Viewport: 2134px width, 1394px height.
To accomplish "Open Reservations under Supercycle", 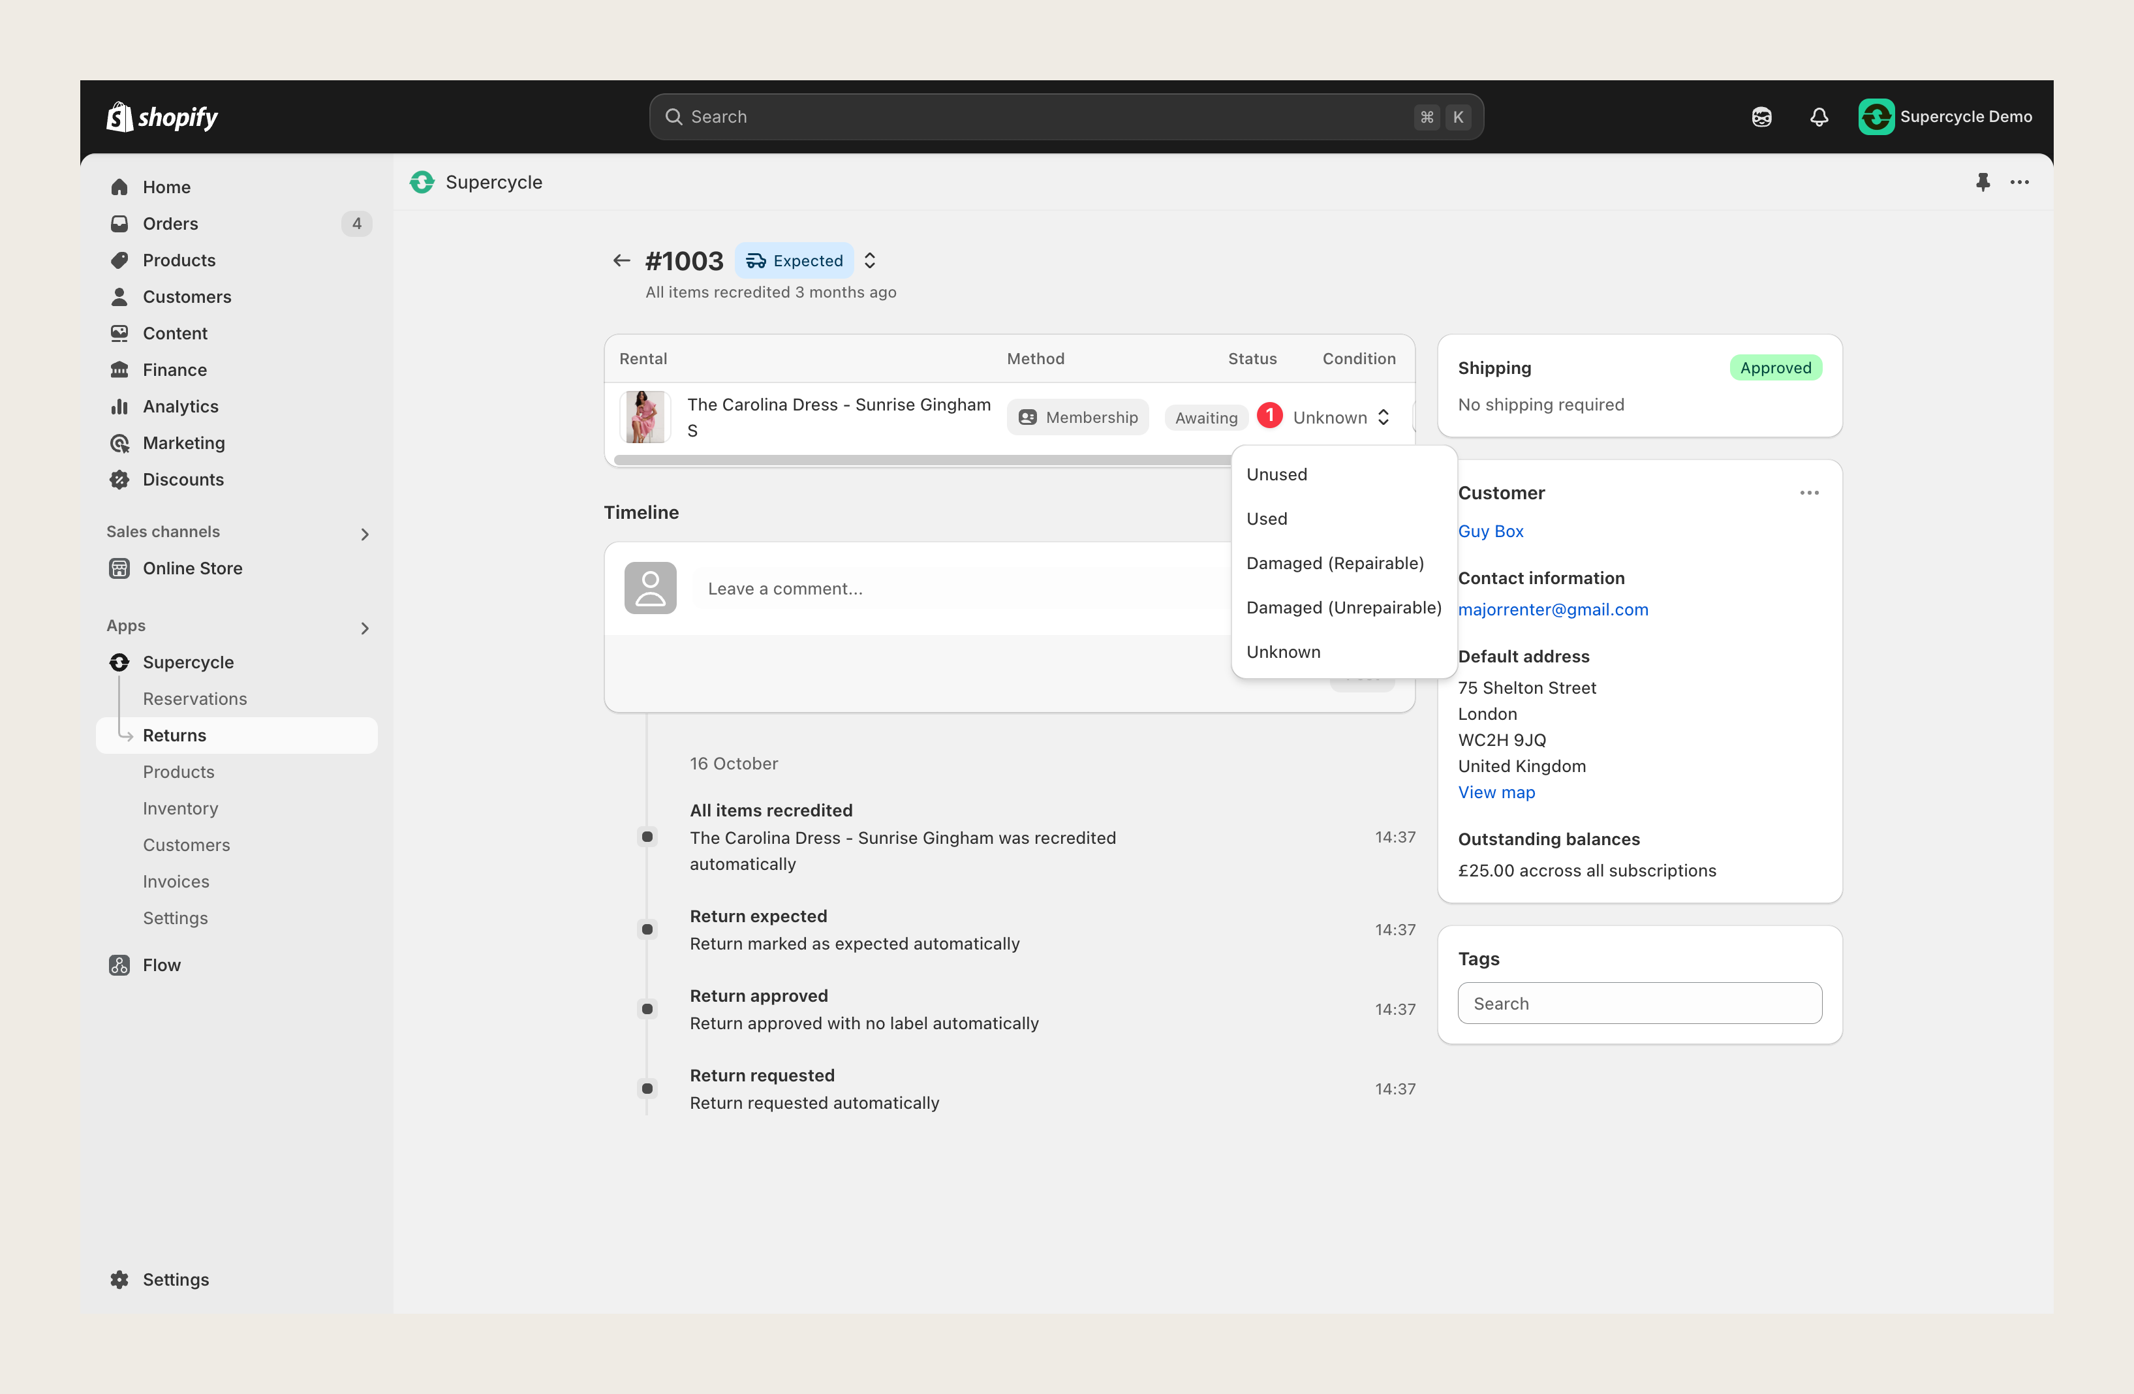I will point(194,698).
